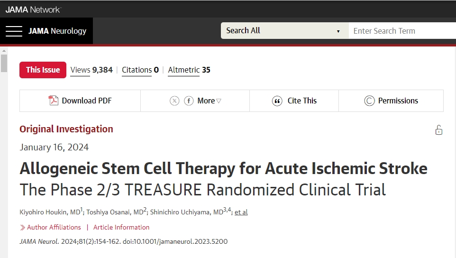Click the PDF file icon
This screenshot has height=258, width=456.
[x=54, y=101]
